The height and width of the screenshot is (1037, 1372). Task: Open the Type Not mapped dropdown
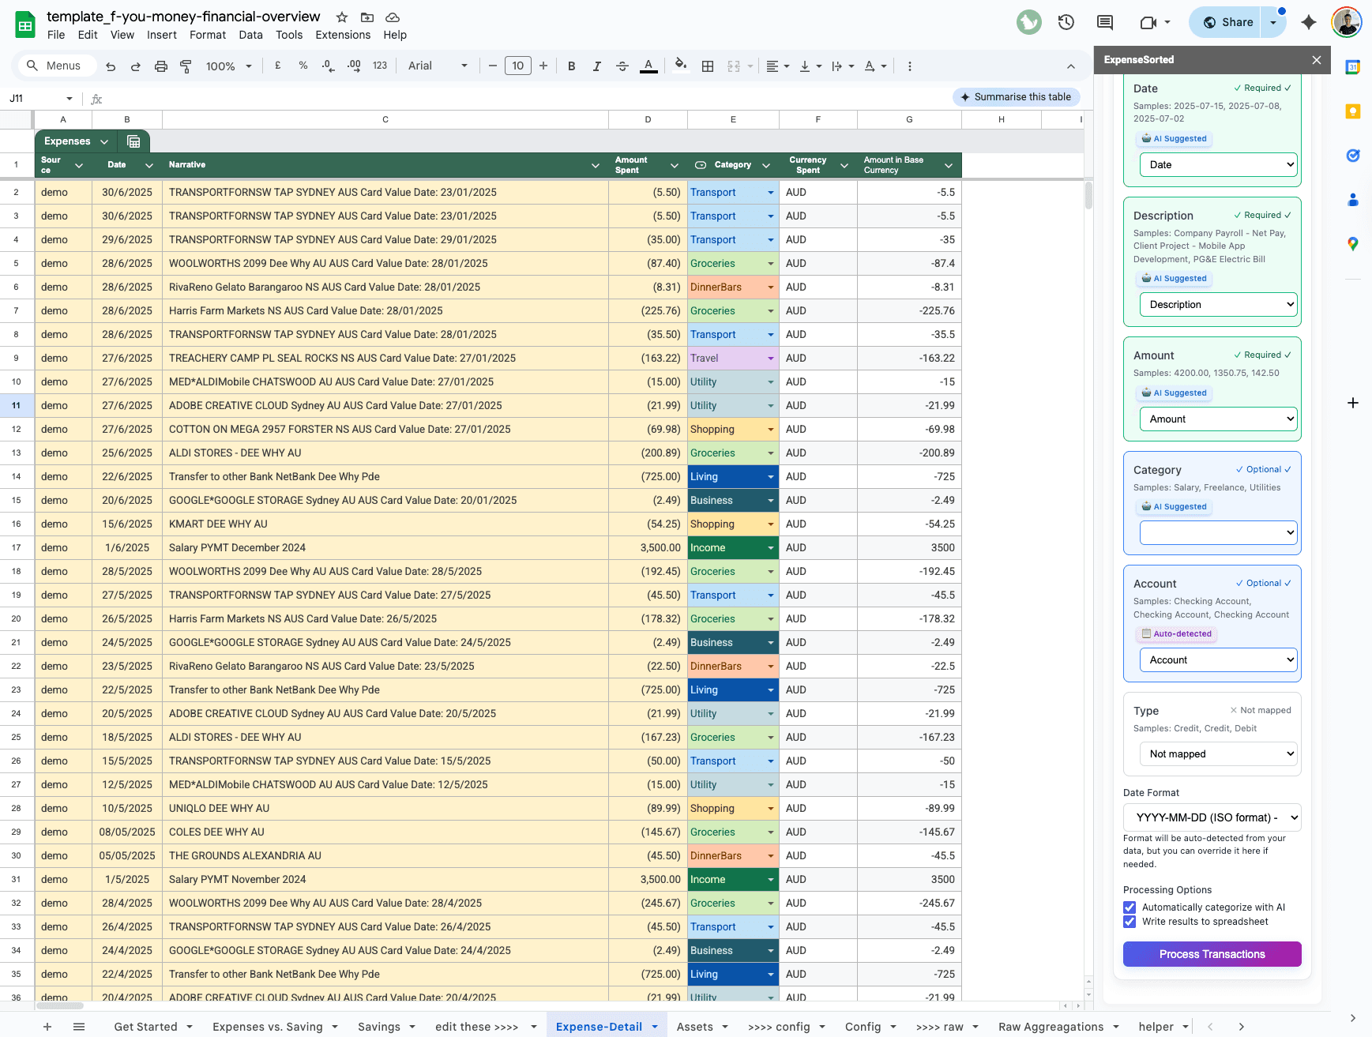pos(1219,754)
